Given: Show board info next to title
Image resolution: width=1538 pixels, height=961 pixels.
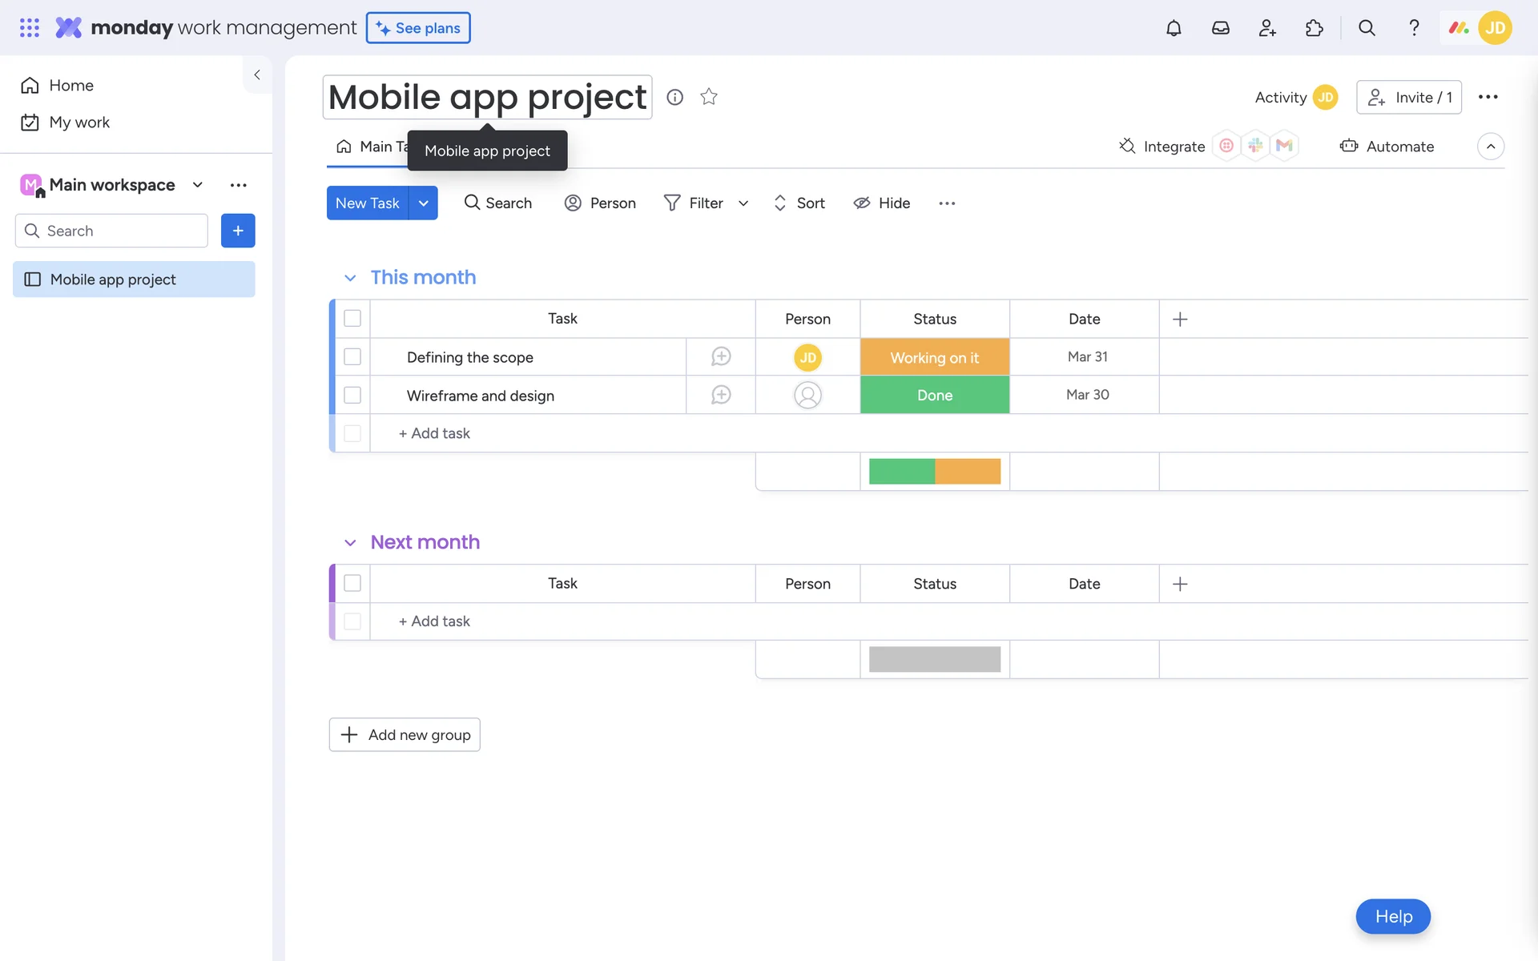Looking at the screenshot, I should coord(674,97).
